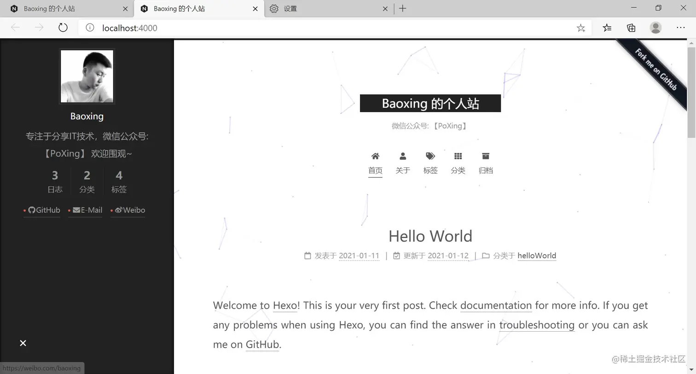Click the Baoxing avatar photo
Image resolution: width=696 pixels, height=374 pixels.
87,76
